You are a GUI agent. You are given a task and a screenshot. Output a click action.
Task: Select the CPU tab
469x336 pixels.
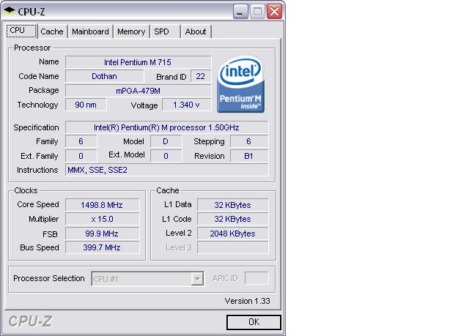[21, 31]
